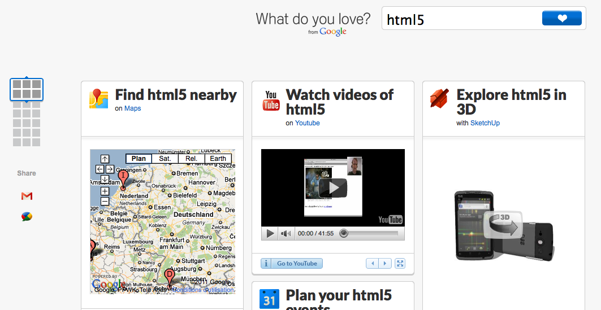Open the SketchUp link
Viewport: 601px width, 310px height.
point(485,123)
